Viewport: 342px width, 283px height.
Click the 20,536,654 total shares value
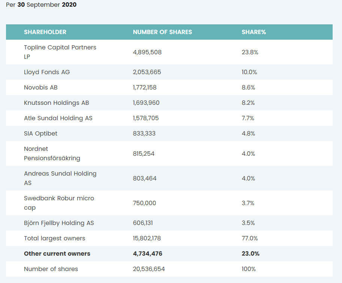149,269
